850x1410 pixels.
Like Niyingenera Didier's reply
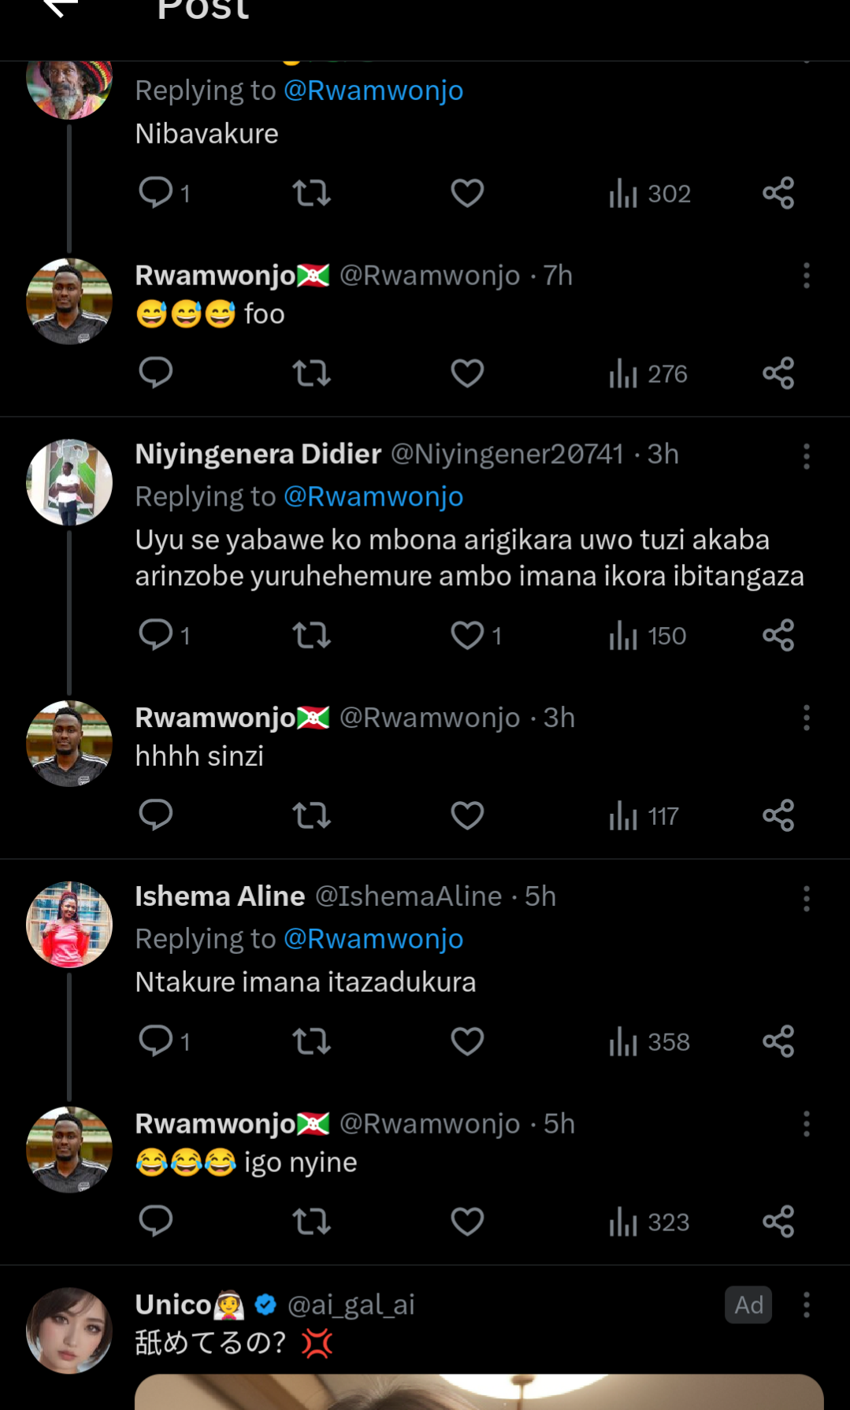(x=467, y=635)
